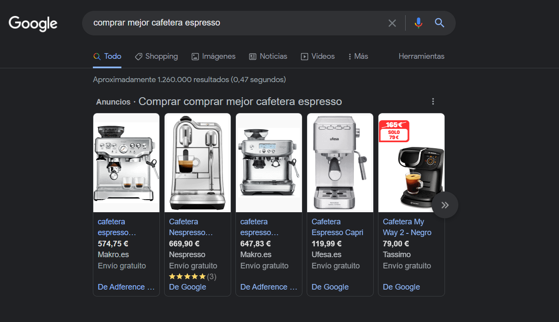Clear the search box with X icon
Viewport: 559px width, 322px height.
pyautogui.click(x=392, y=23)
